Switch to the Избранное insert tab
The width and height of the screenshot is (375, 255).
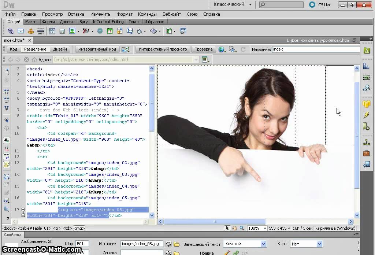tap(154, 22)
